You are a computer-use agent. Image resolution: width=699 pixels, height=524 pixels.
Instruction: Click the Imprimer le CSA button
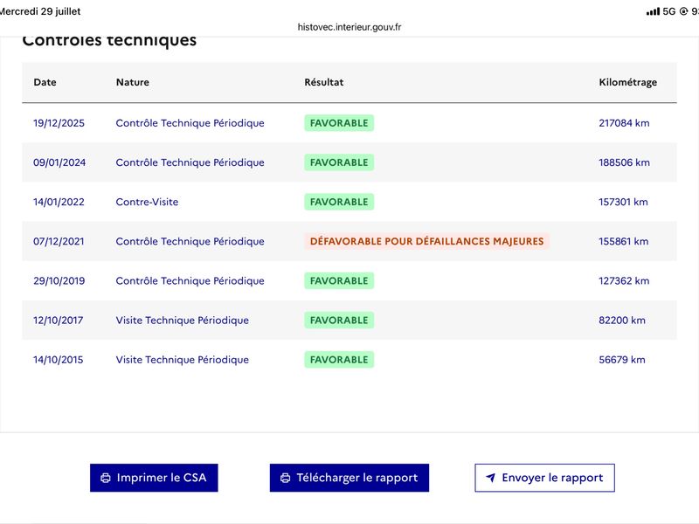[x=154, y=478]
